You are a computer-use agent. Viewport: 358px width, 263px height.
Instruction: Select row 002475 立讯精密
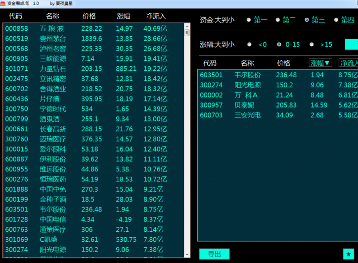93,79
